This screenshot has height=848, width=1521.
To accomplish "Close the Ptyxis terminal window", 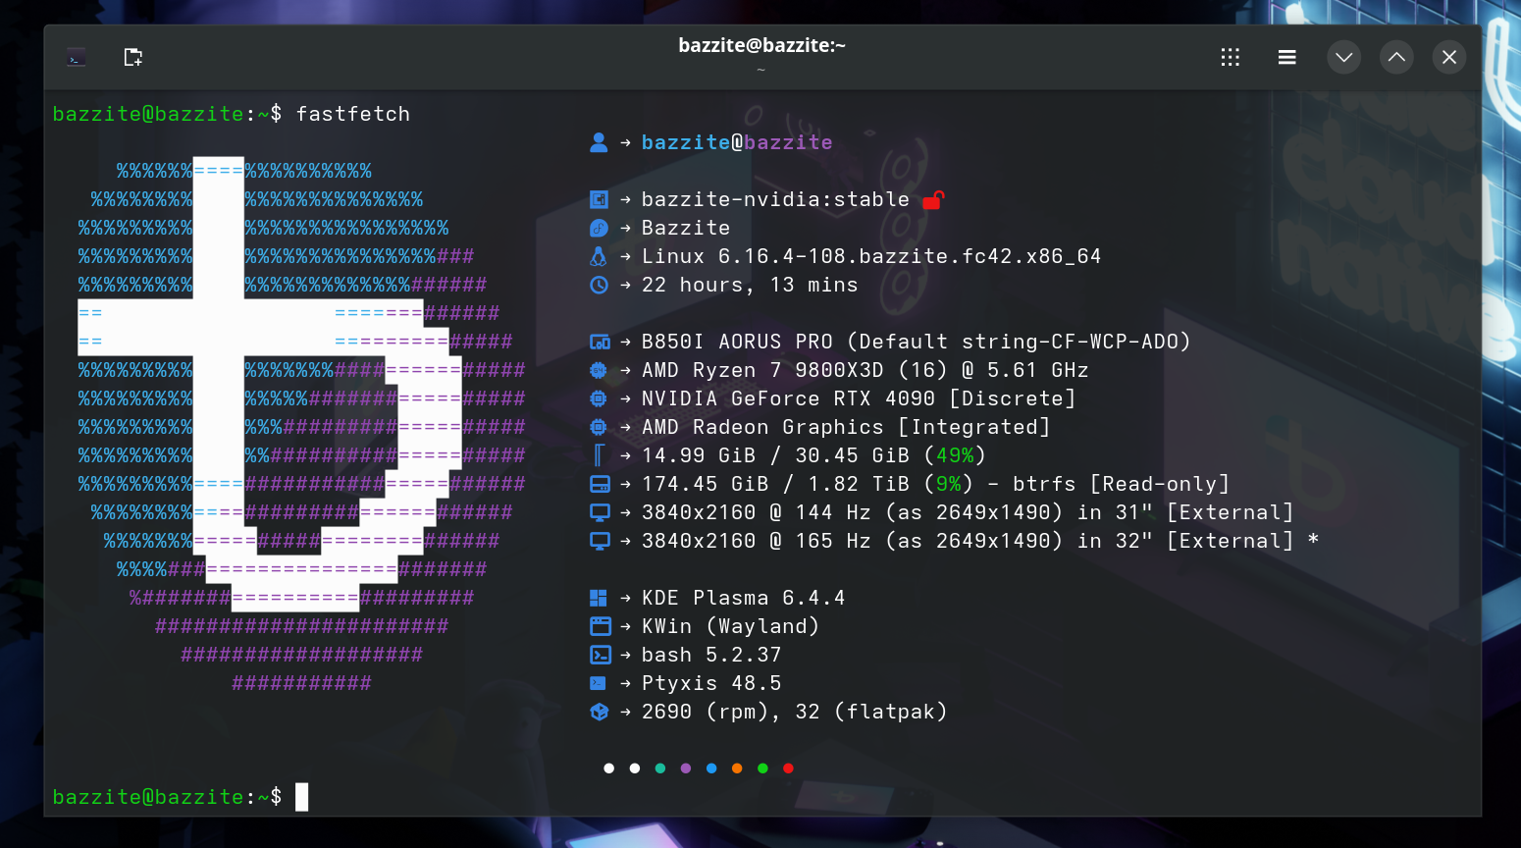I will [x=1449, y=57].
